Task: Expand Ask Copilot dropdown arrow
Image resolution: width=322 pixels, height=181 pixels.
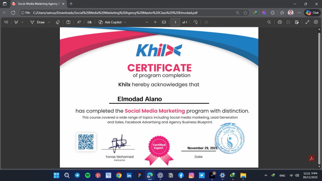Action: click(125, 22)
